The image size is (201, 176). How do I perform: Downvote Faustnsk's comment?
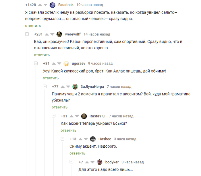[x=45, y=5]
